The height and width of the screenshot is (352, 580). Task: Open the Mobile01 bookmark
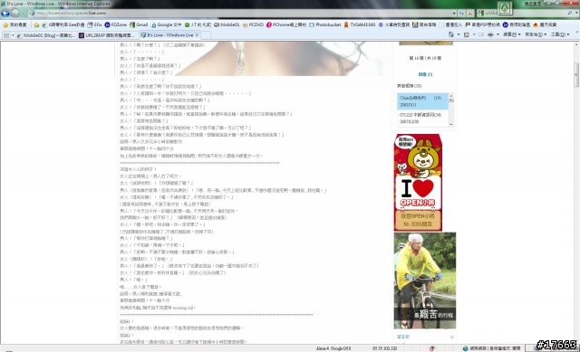[227, 24]
